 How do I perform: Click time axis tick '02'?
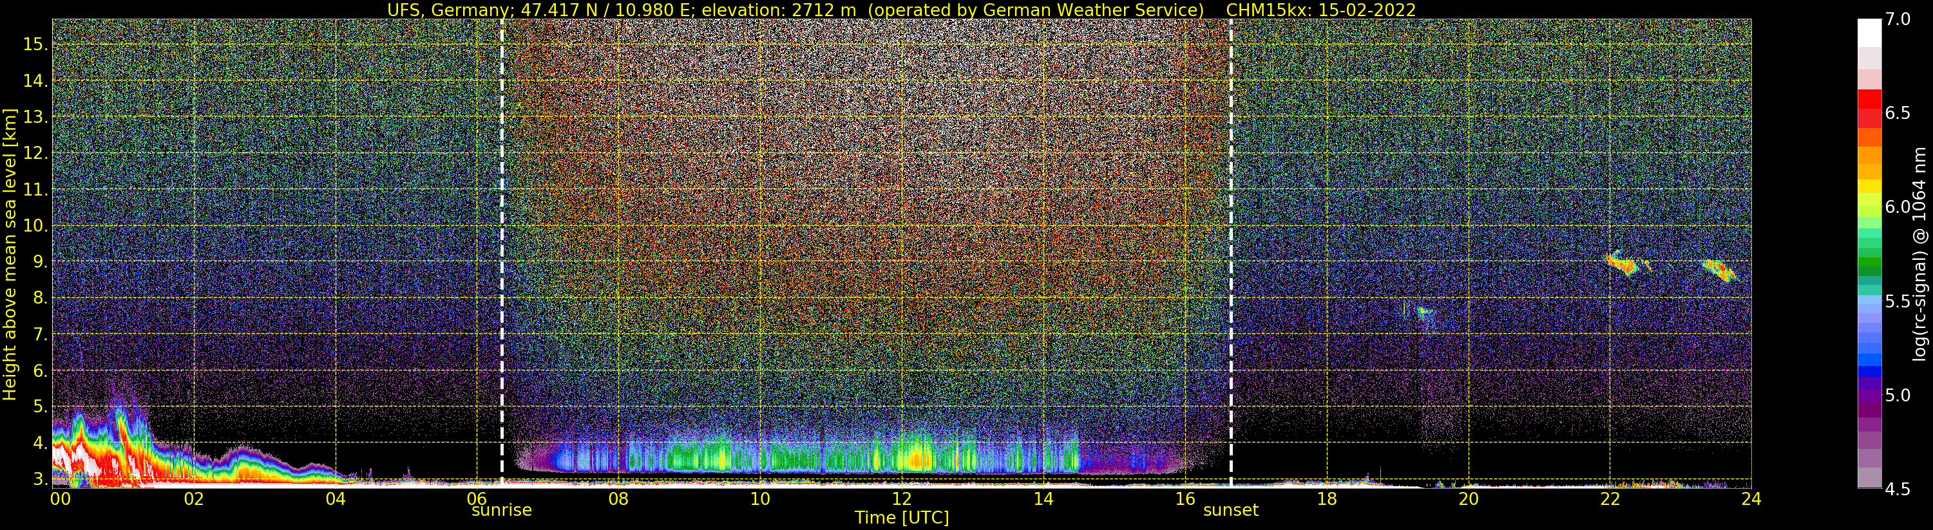tap(194, 498)
